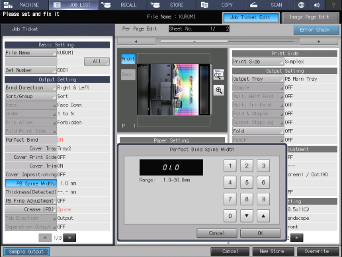Tap keypad digit 9
The image size is (342, 257).
click(263, 199)
